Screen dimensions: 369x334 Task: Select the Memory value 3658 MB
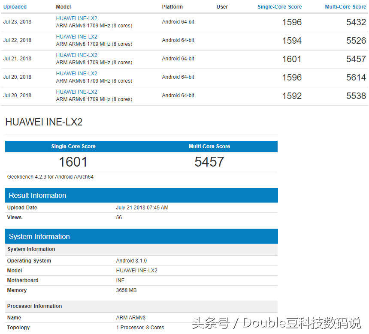(x=126, y=290)
